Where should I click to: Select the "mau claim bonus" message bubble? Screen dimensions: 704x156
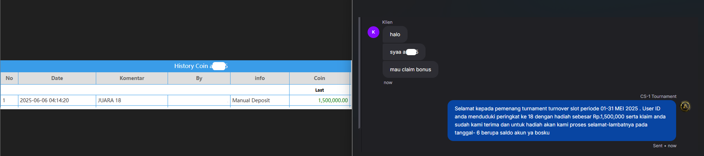coord(410,69)
